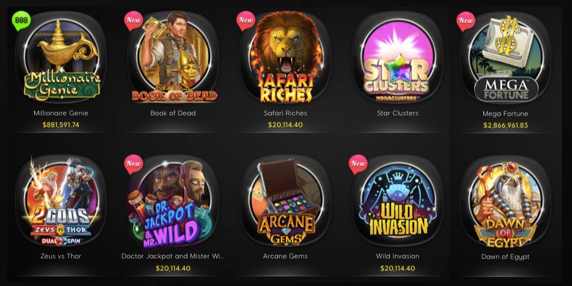This screenshot has height=286, width=572.
Task: Click the Star Clusters title label
Action: click(398, 113)
